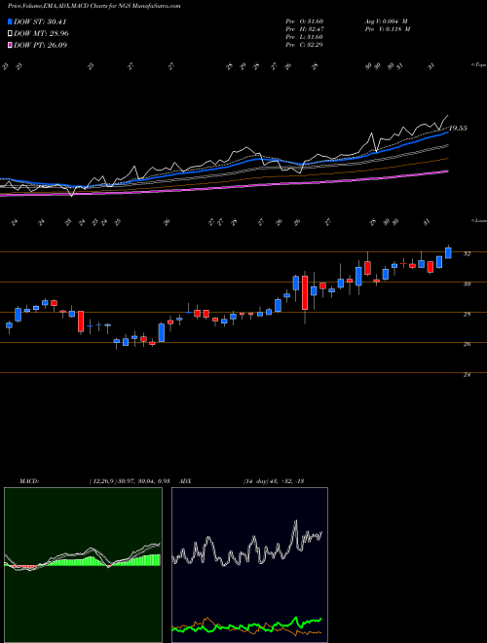Click the 'Pre L: 31.60' value
This screenshot has width=487, height=643.
click(x=305, y=36)
